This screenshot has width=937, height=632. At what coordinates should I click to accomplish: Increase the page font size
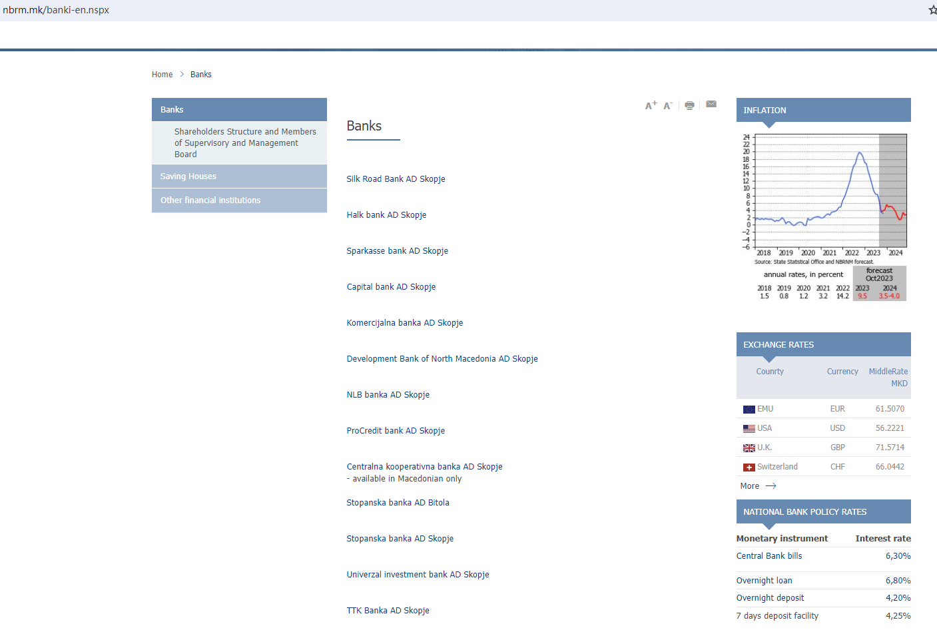(x=651, y=105)
